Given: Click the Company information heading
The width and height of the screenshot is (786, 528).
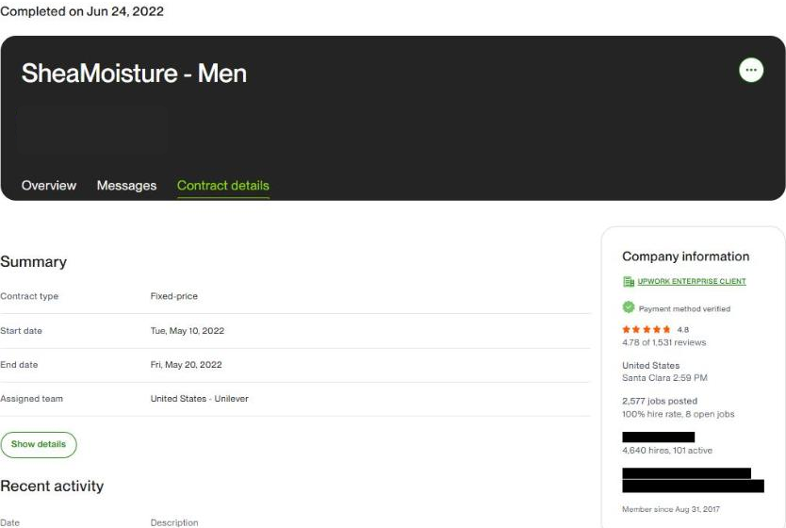Looking at the screenshot, I should [686, 256].
